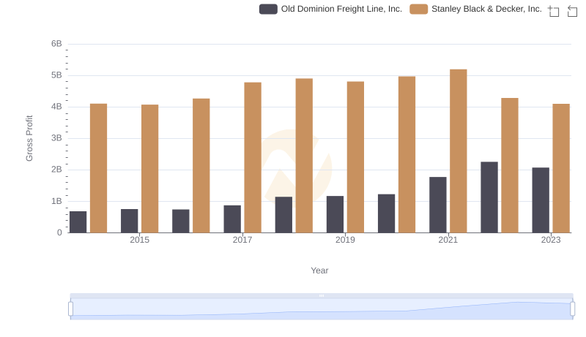Image resolution: width=586 pixels, height=337 pixels.
Task: Toggle Stanley Black & Decker legend swatch
Action: click(x=418, y=9)
